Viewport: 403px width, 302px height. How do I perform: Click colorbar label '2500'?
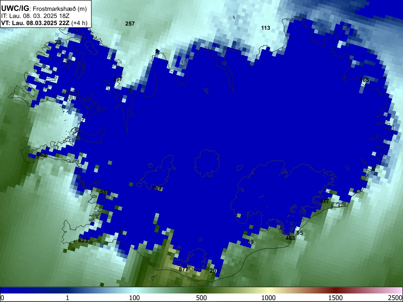pos(395,298)
